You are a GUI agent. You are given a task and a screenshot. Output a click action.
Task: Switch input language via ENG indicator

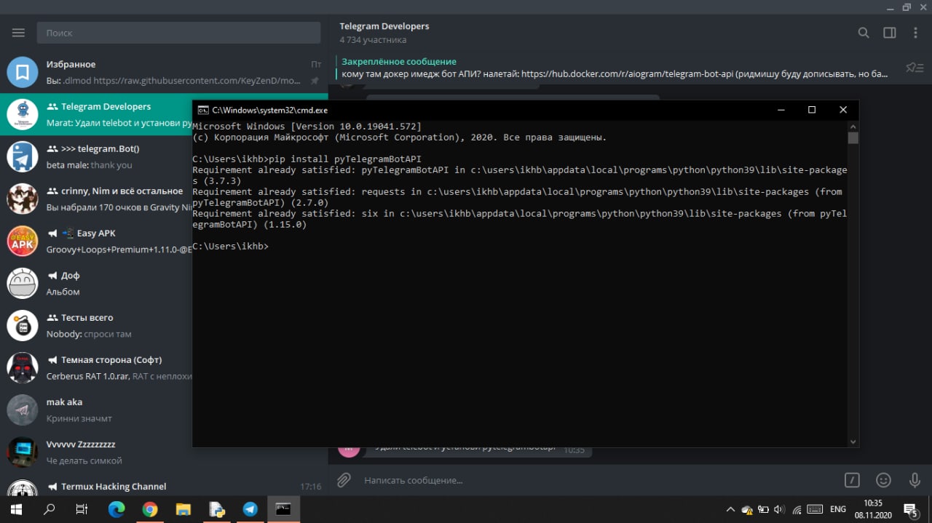(838, 509)
